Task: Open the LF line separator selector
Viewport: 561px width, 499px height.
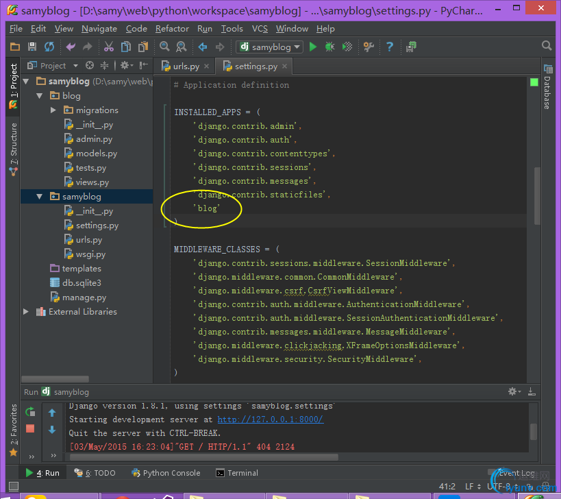Action: pyautogui.click(x=473, y=487)
